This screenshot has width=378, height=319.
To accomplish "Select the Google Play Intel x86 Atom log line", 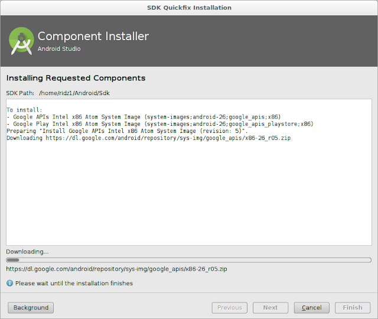I will [x=160, y=124].
